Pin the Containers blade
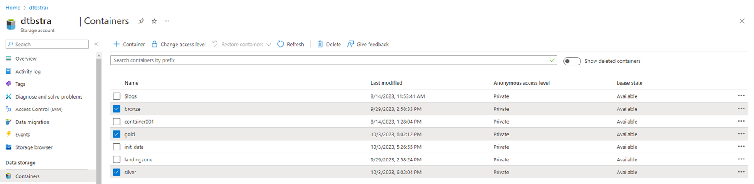Viewport: 754px width, 184px height. coord(141,21)
